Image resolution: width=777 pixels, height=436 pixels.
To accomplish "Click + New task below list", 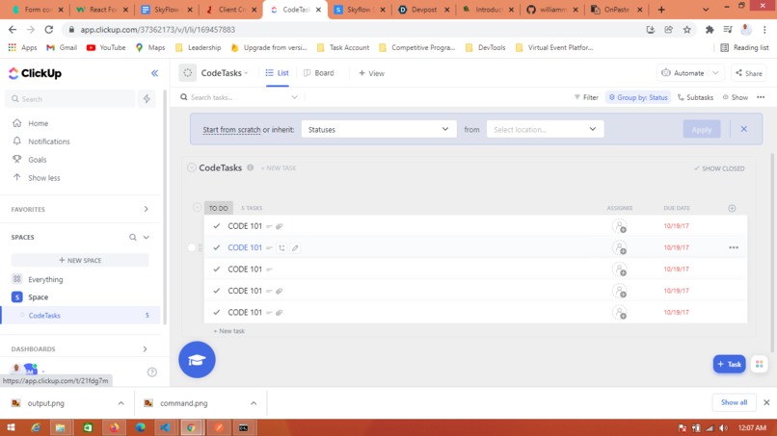I will pyautogui.click(x=228, y=331).
